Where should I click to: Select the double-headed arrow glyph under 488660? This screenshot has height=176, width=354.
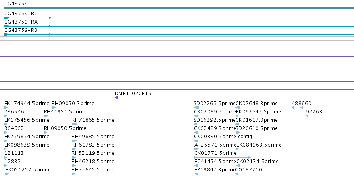(297, 108)
